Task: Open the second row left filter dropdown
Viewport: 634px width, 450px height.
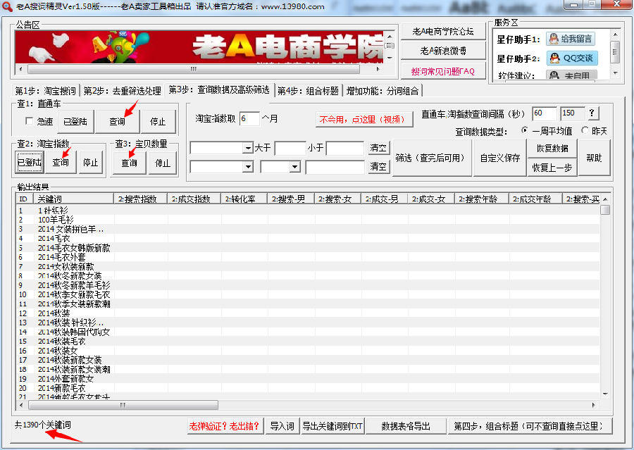Action: click(248, 167)
